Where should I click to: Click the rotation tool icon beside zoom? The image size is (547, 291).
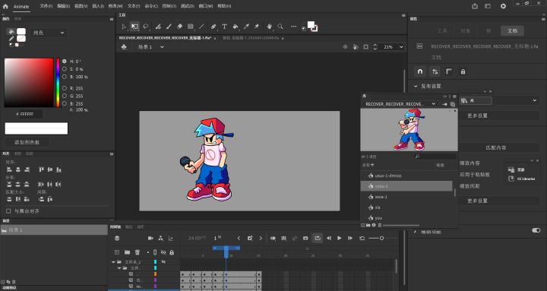point(356,47)
